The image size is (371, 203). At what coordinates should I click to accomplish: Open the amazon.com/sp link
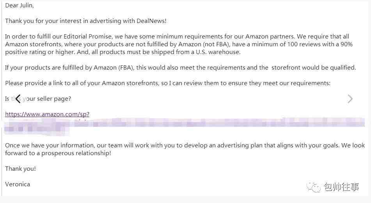pos(47,114)
